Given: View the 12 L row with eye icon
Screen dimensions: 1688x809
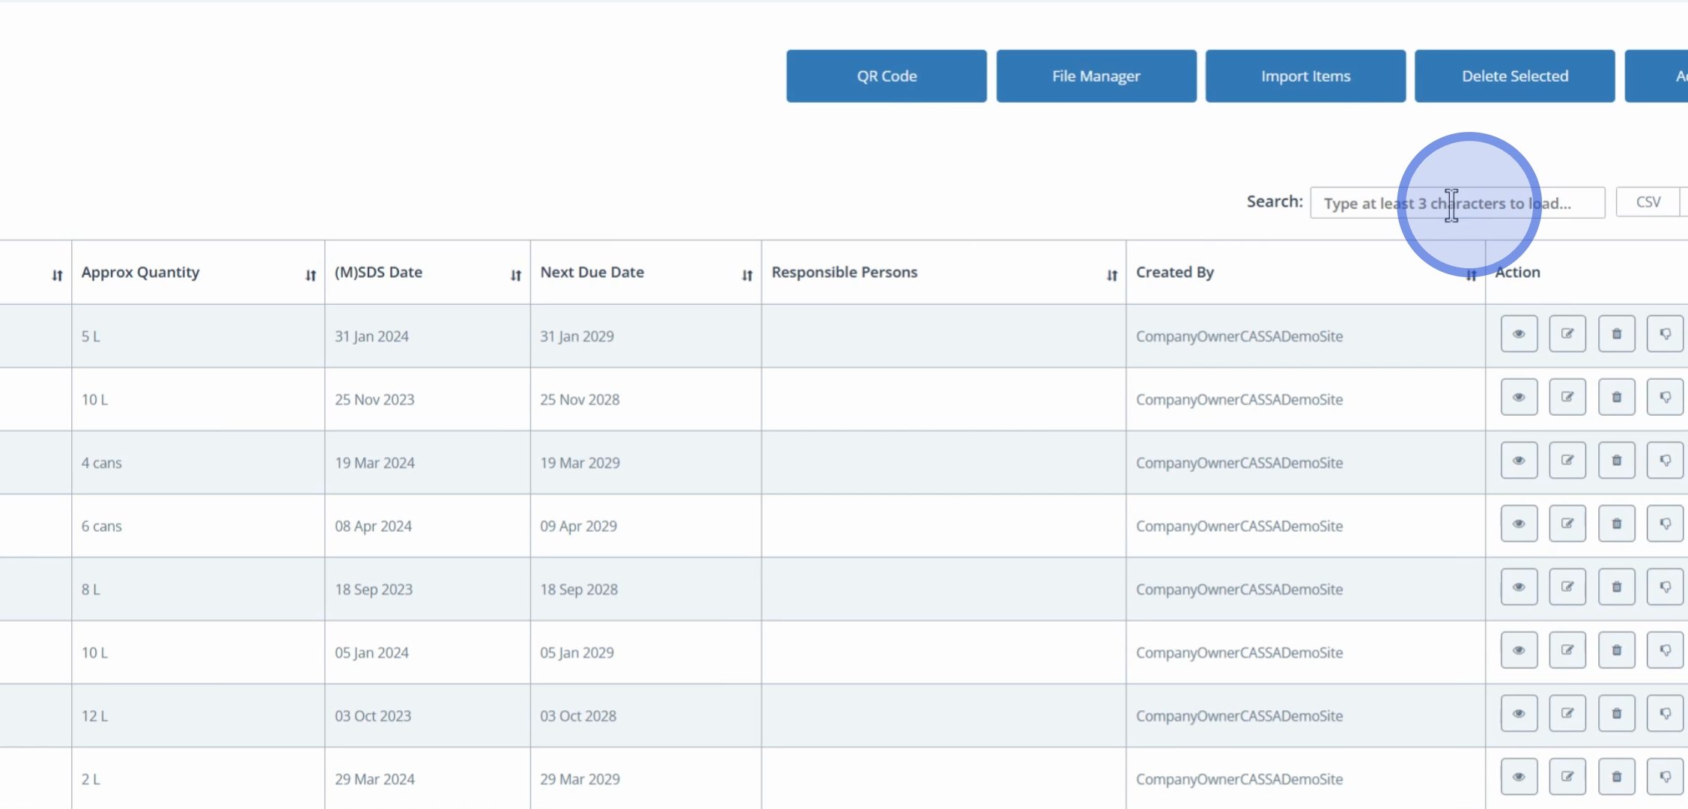Looking at the screenshot, I should 1519,714.
